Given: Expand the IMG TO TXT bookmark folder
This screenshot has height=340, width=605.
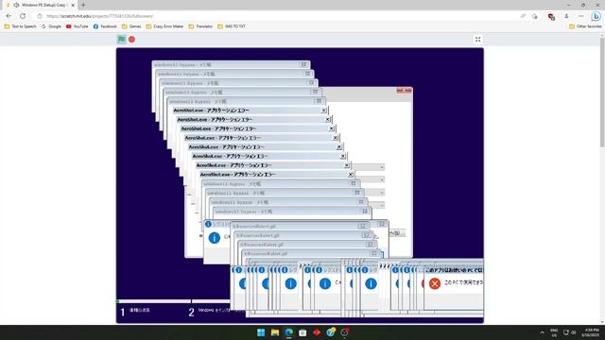Looking at the screenshot, I should [x=232, y=26].
